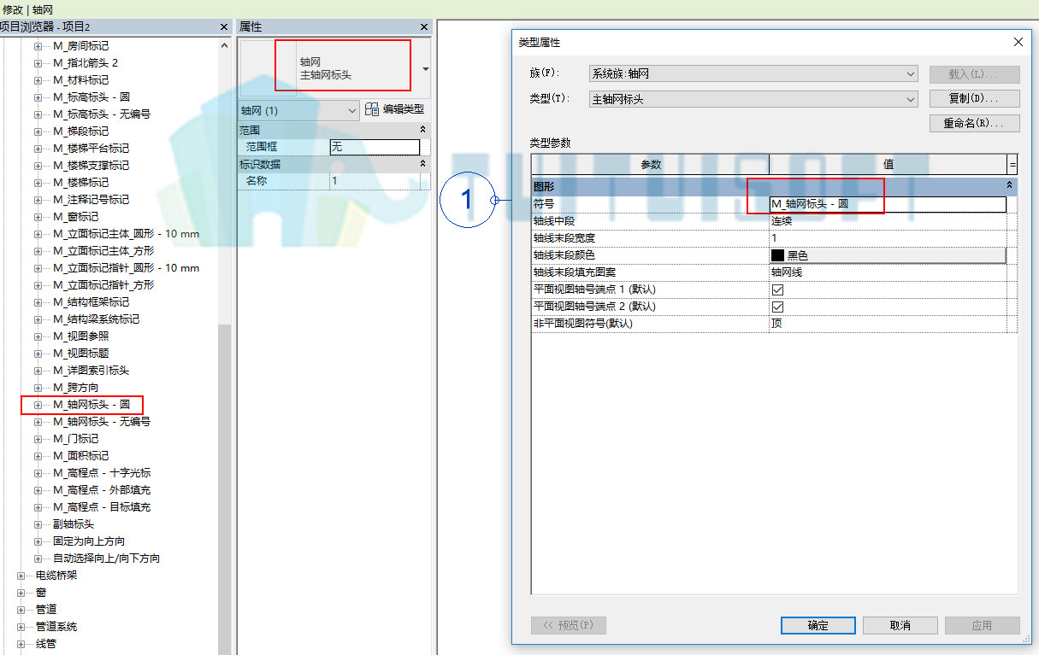
Task: Expand the 管道 tree node
Action: 21,609
